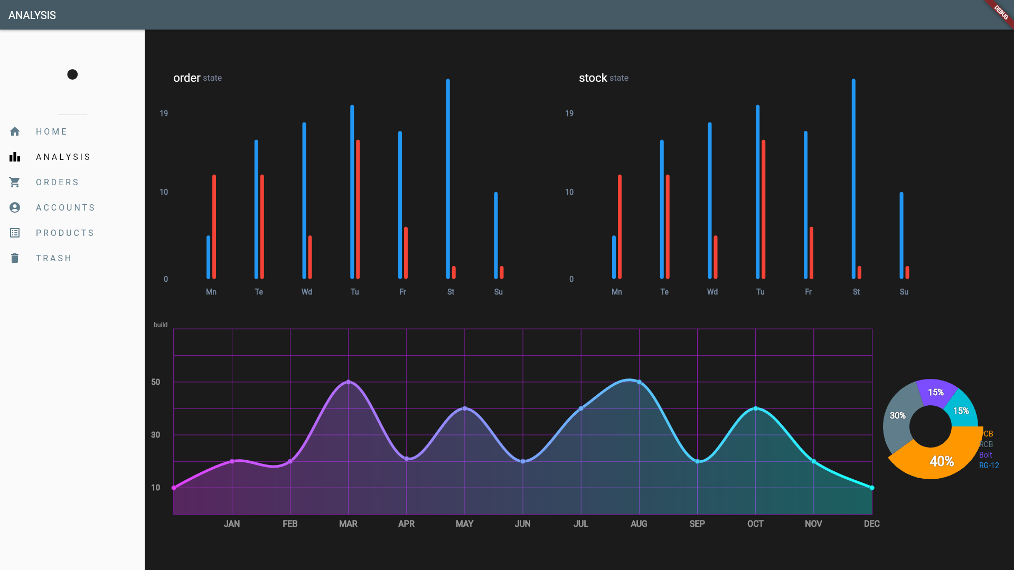Click the AUG data point on line chart
This screenshot has width=1014, height=570.
click(639, 382)
